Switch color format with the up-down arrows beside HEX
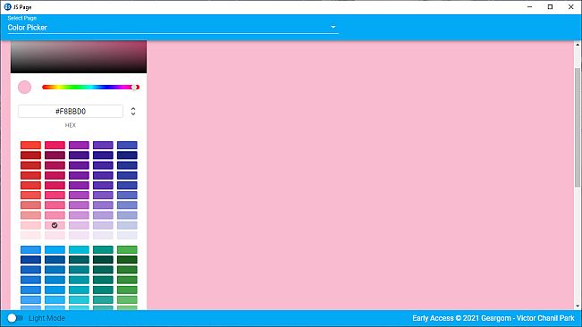582x327 pixels. coord(133,111)
